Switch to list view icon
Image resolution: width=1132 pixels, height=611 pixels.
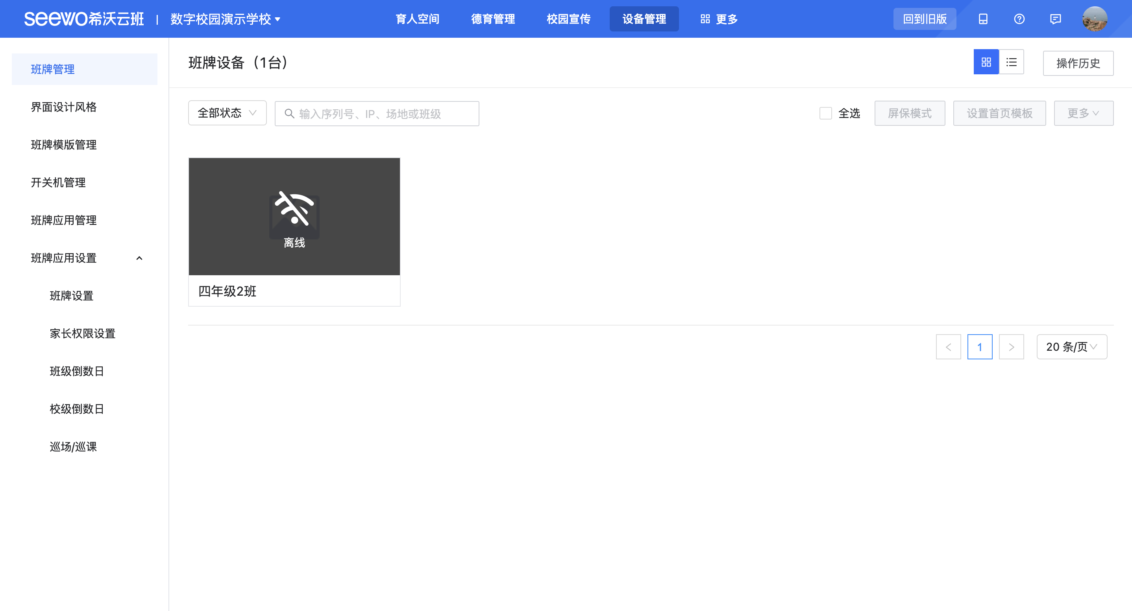(1011, 63)
